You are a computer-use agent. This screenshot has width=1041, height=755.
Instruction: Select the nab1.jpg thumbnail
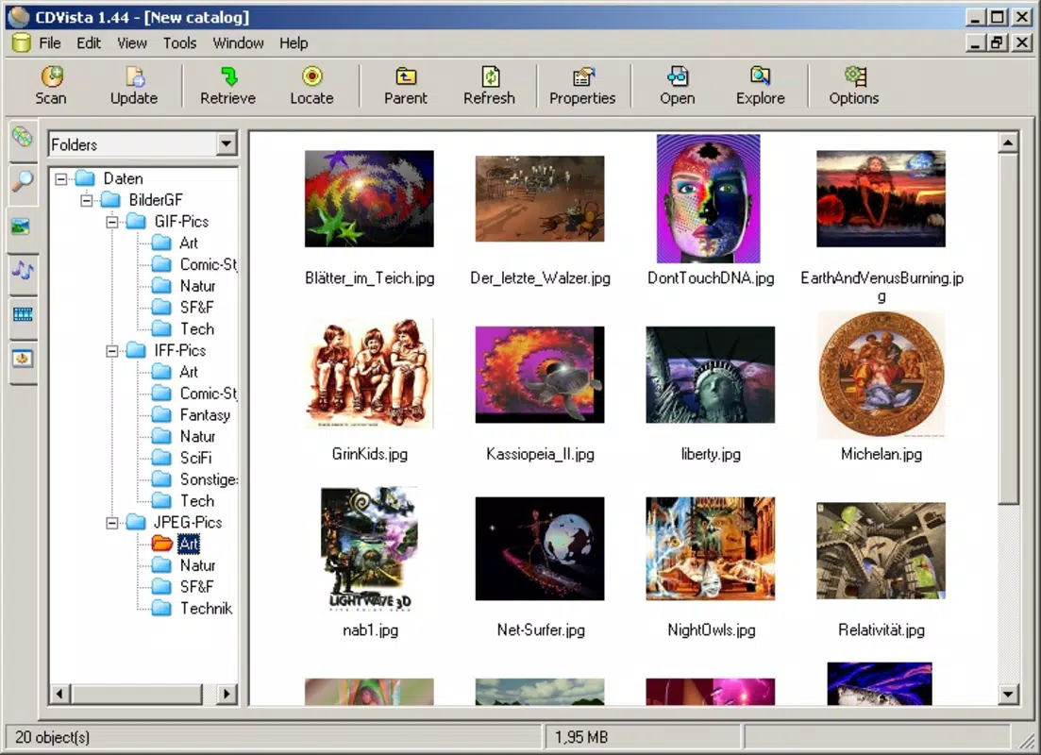369,550
